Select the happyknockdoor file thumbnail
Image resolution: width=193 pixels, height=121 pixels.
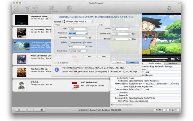coord(22,19)
